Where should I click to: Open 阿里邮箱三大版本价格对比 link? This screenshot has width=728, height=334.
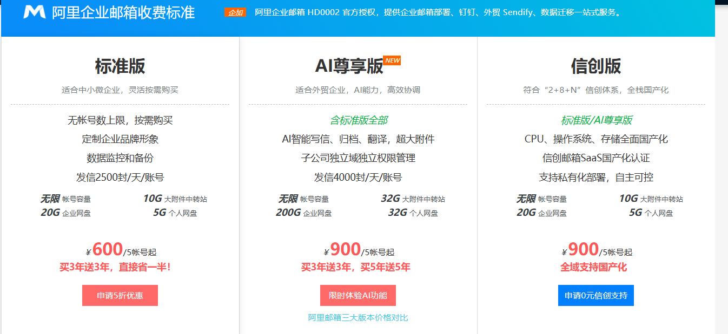point(358,318)
